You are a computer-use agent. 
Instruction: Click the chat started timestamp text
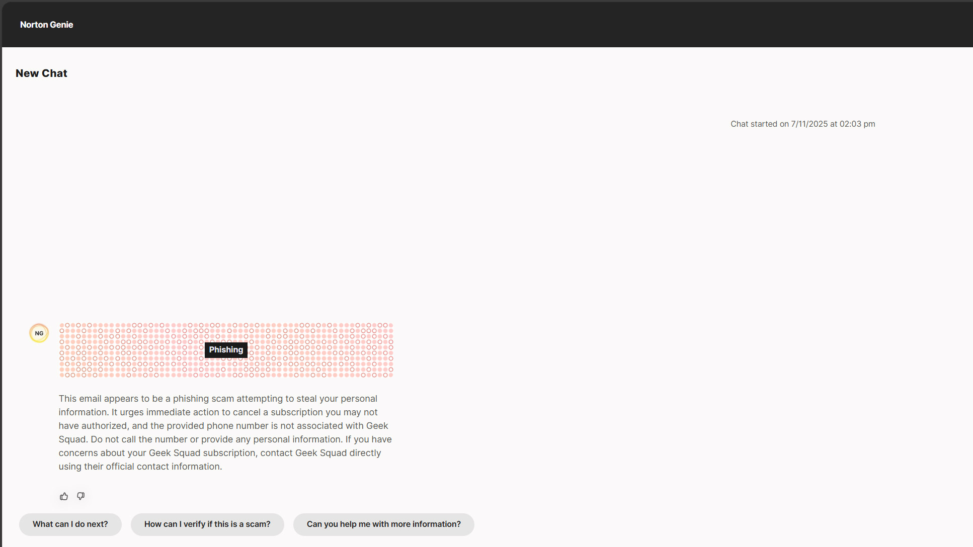pos(802,124)
